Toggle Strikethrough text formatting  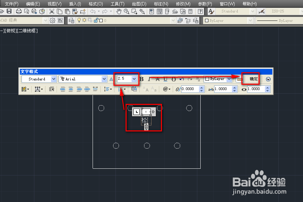coord(158,79)
